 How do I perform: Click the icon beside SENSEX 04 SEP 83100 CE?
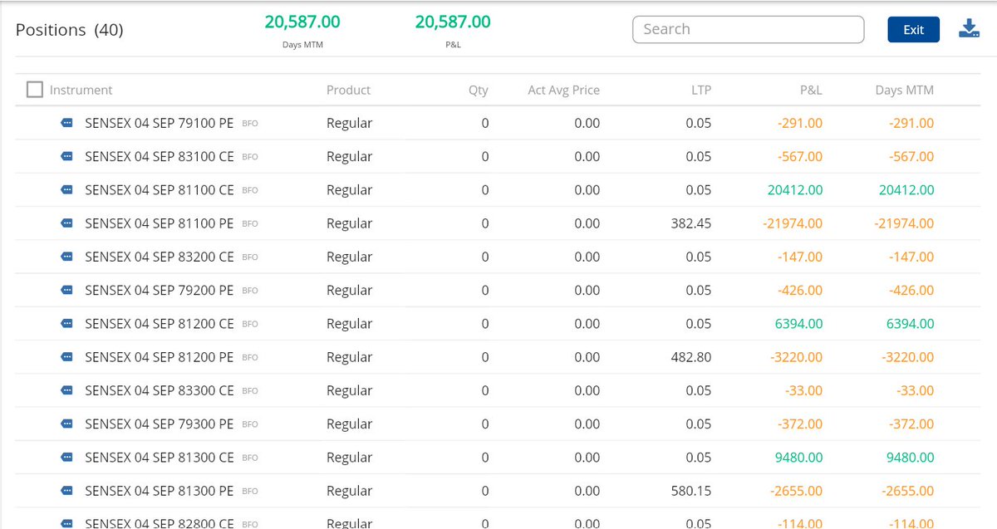[67, 156]
